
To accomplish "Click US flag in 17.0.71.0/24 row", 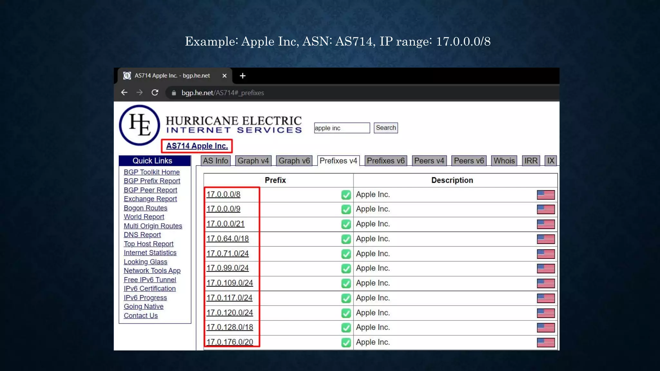I will pyautogui.click(x=546, y=254).
